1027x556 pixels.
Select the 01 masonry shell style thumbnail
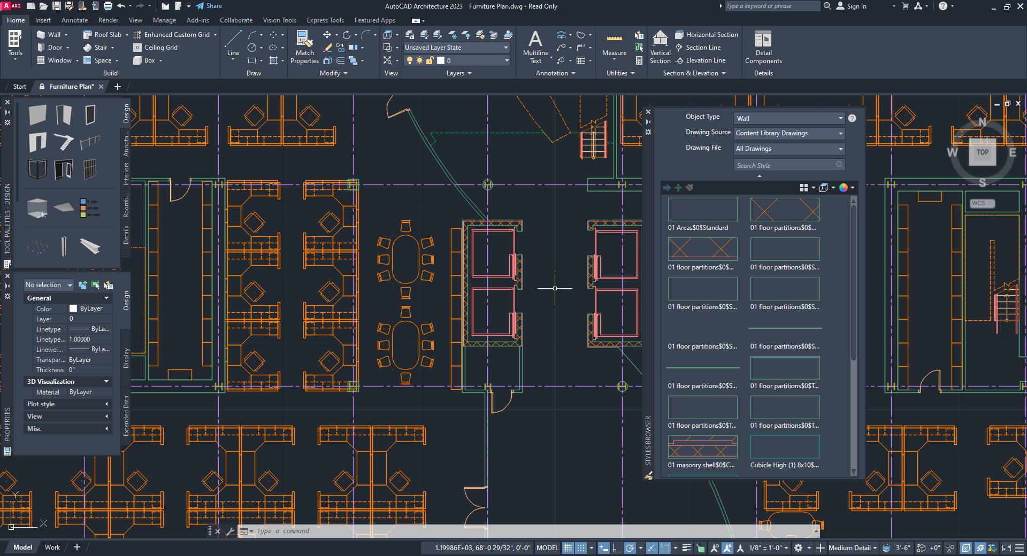click(702, 446)
